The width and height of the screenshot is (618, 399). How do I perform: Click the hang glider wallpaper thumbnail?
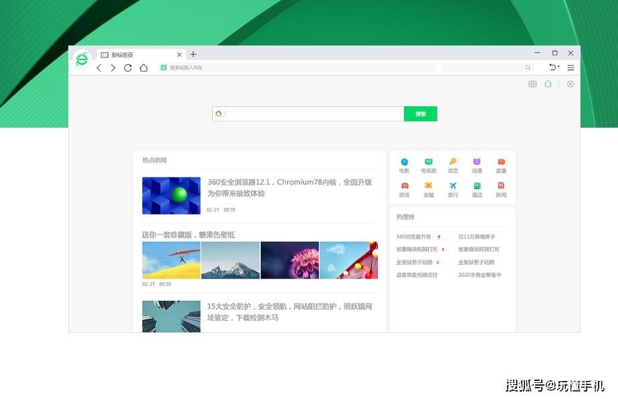click(171, 261)
